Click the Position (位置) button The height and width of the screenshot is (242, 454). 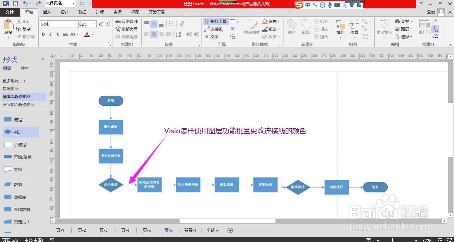click(x=354, y=29)
